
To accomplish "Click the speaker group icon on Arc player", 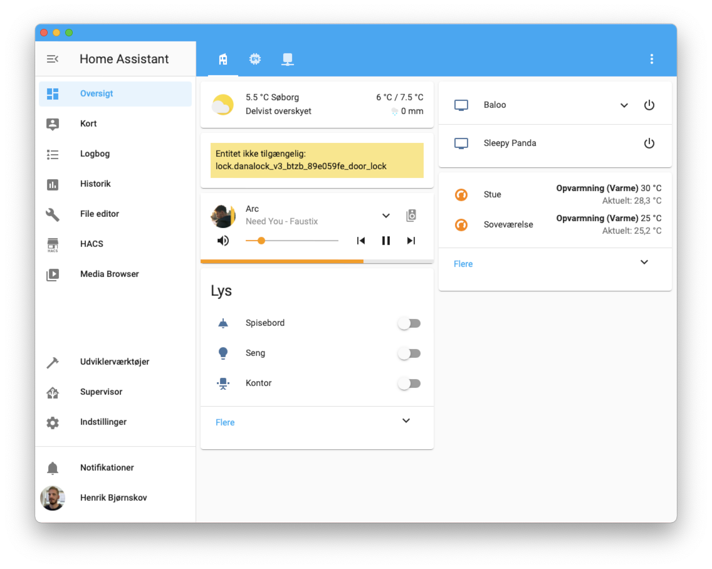I will (x=411, y=216).
